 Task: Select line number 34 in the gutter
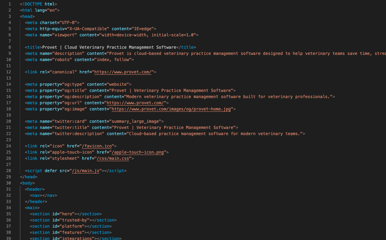click(8, 208)
